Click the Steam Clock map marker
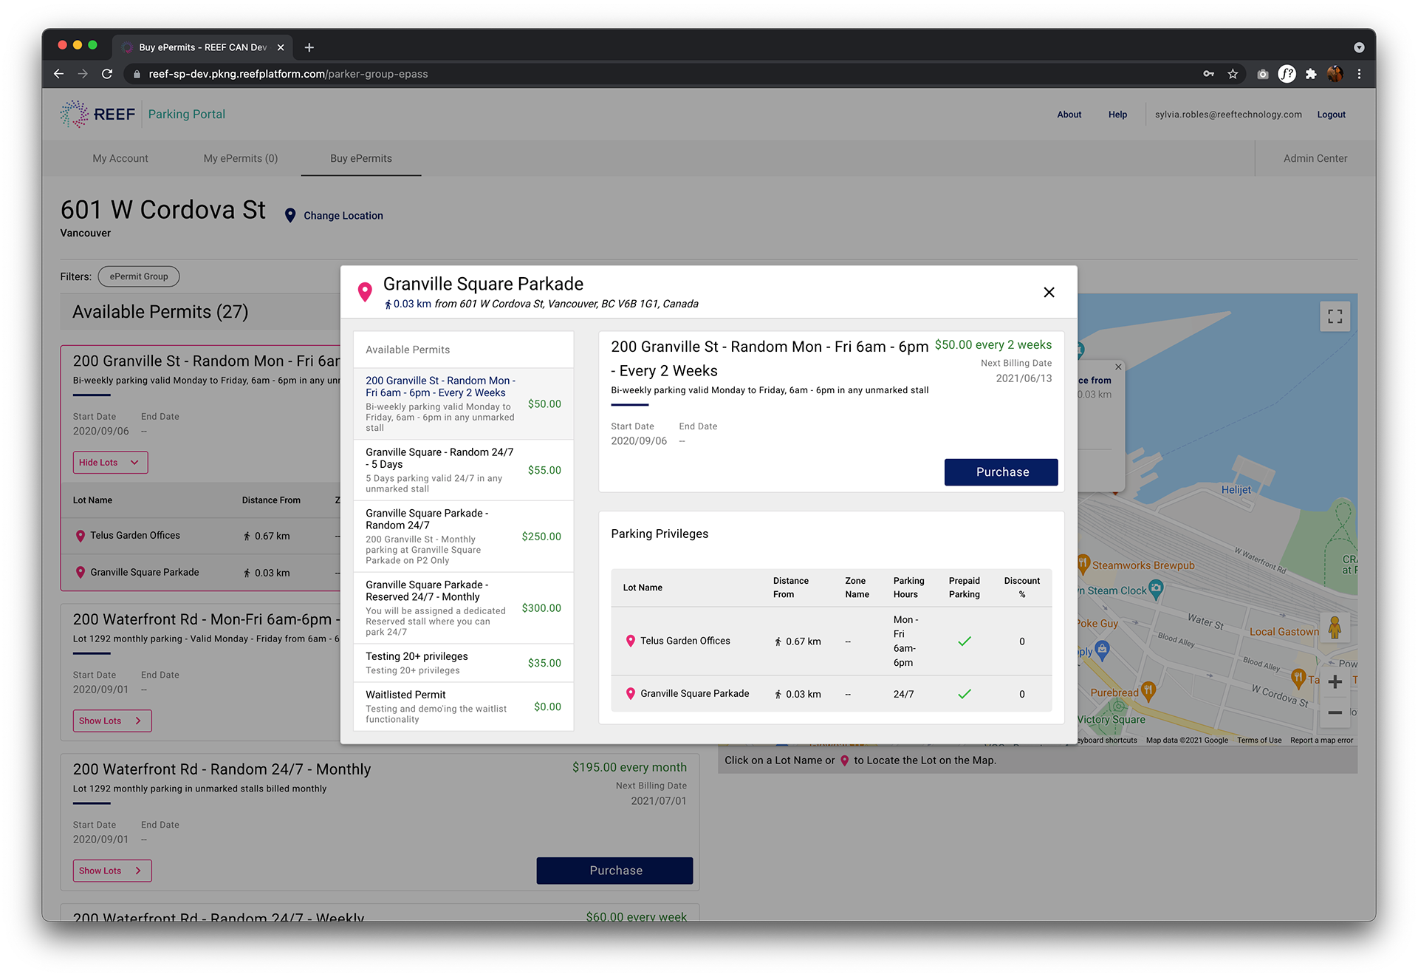The height and width of the screenshot is (977, 1418). pyautogui.click(x=1157, y=589)
